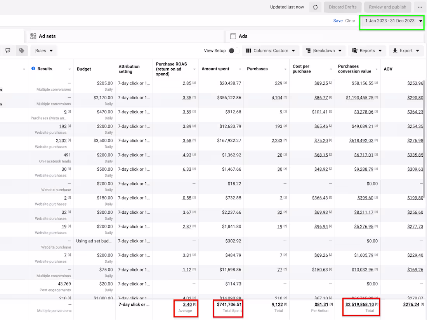Click the icon left of the tag button
This screenshot has width=427, height=320.
(8, 50)
